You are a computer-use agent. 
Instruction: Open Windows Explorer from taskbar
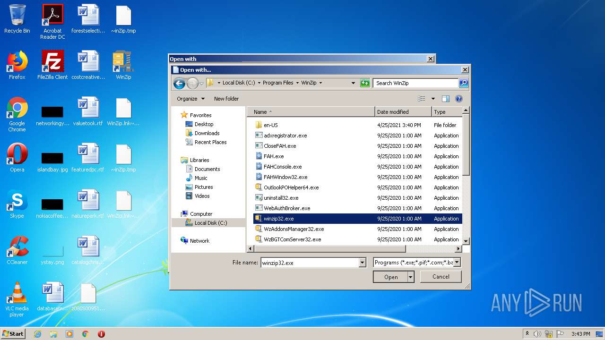click(53, 334)
